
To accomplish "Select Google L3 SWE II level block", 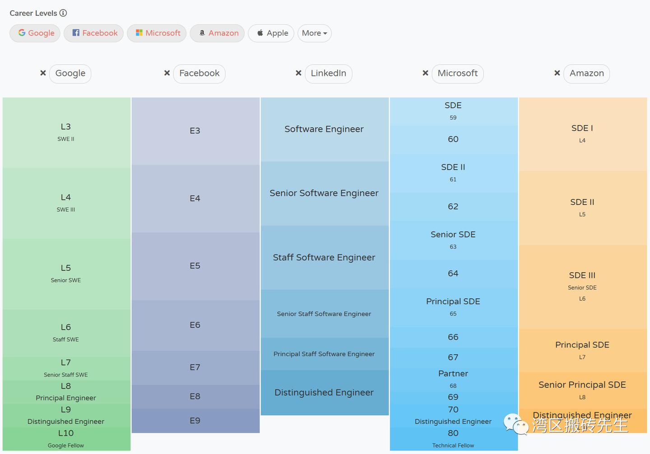I will tap(66, 133).
